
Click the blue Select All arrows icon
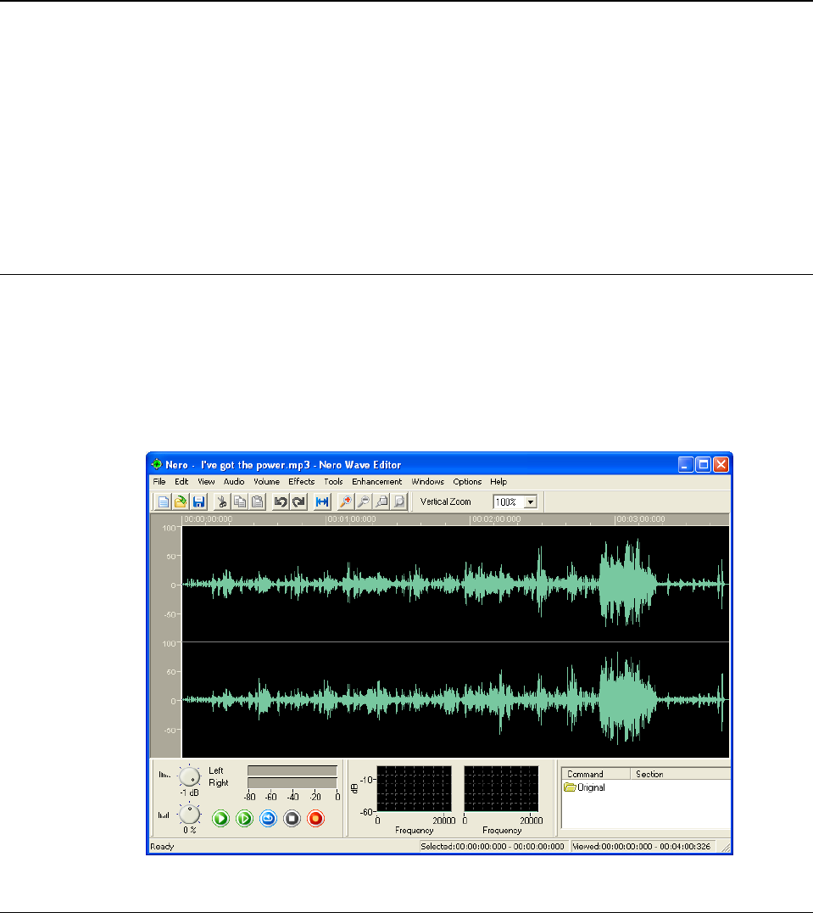click(322, 501)
